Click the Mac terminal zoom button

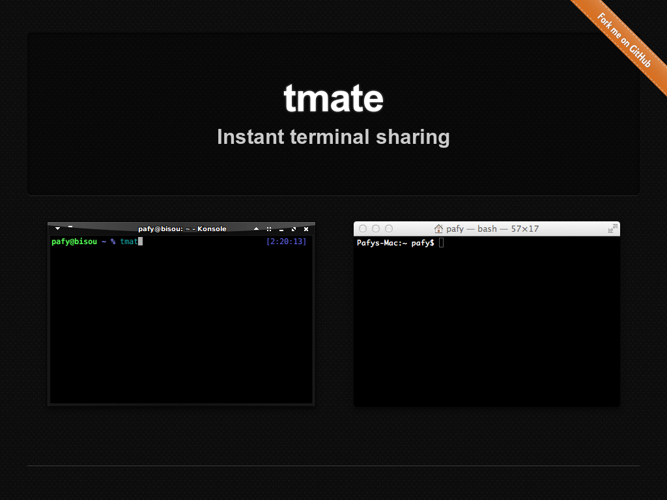pos(389,229)
